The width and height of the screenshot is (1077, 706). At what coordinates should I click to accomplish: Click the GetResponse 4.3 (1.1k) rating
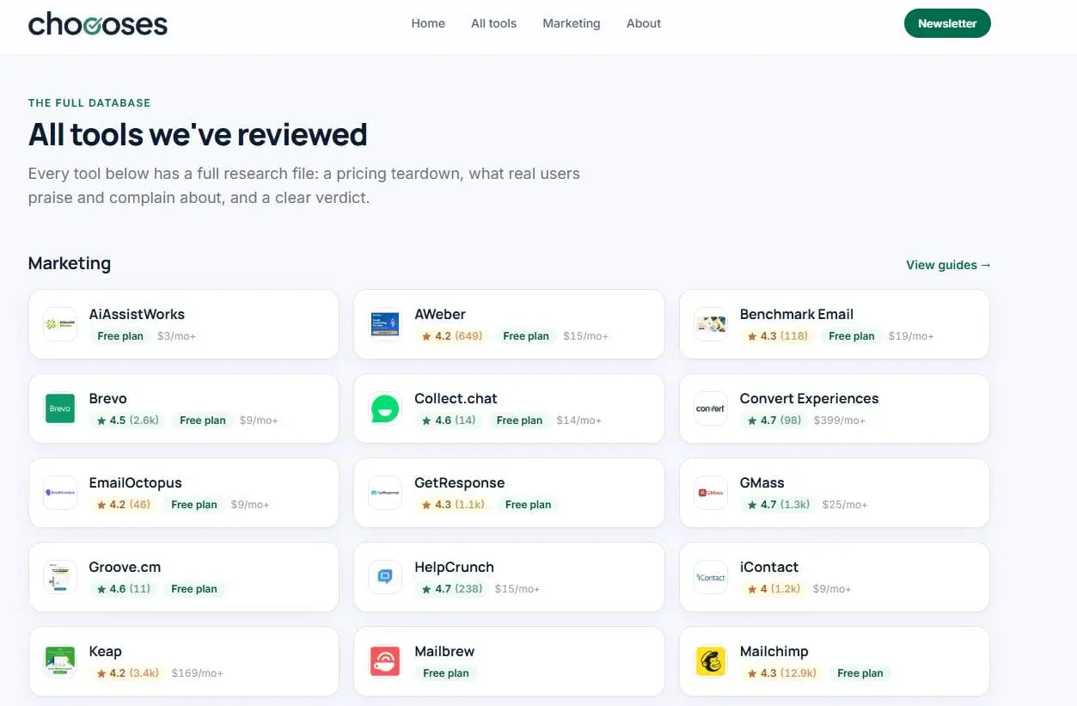tap(454, 505)
